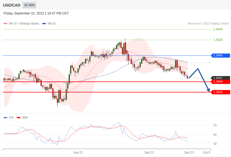The image size is (231, 157).
Task: Click the RSI 50 level label
Action: (215, 135)
